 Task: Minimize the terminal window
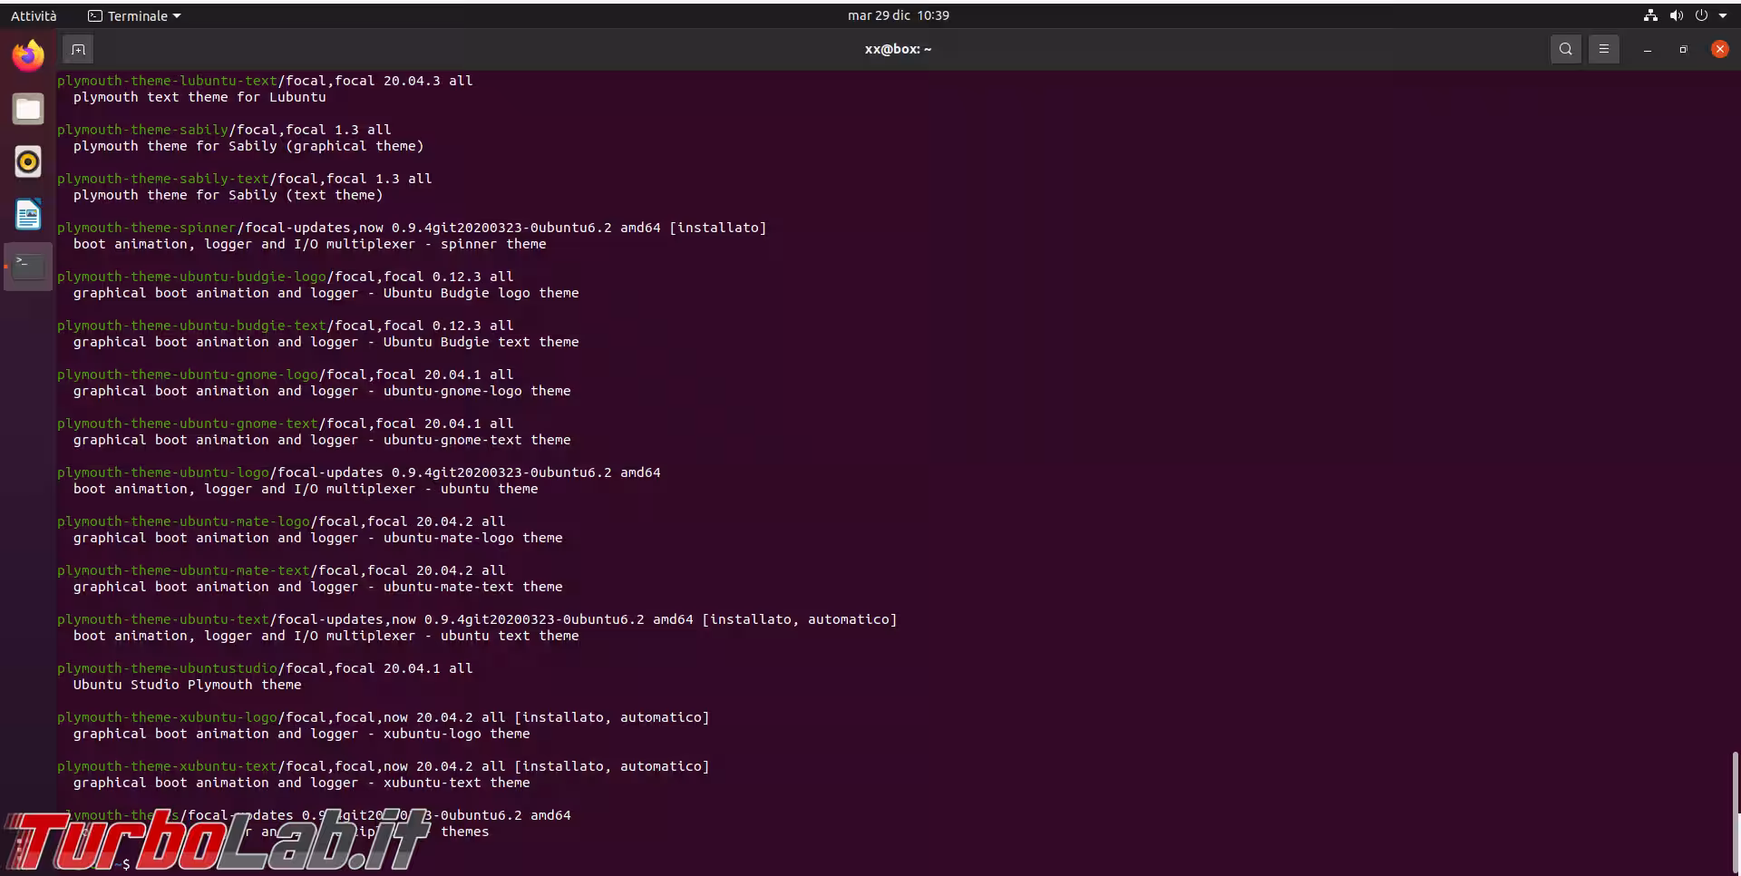[1647, 49]
